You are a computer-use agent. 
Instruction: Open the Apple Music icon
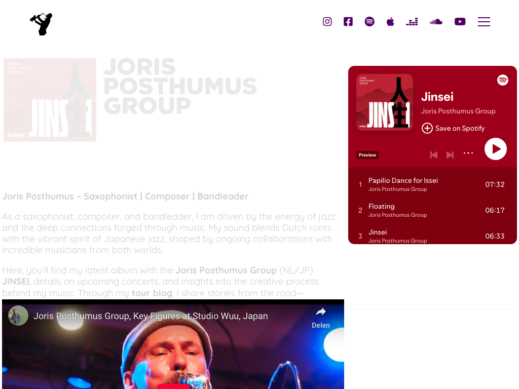tap(390, 22)
